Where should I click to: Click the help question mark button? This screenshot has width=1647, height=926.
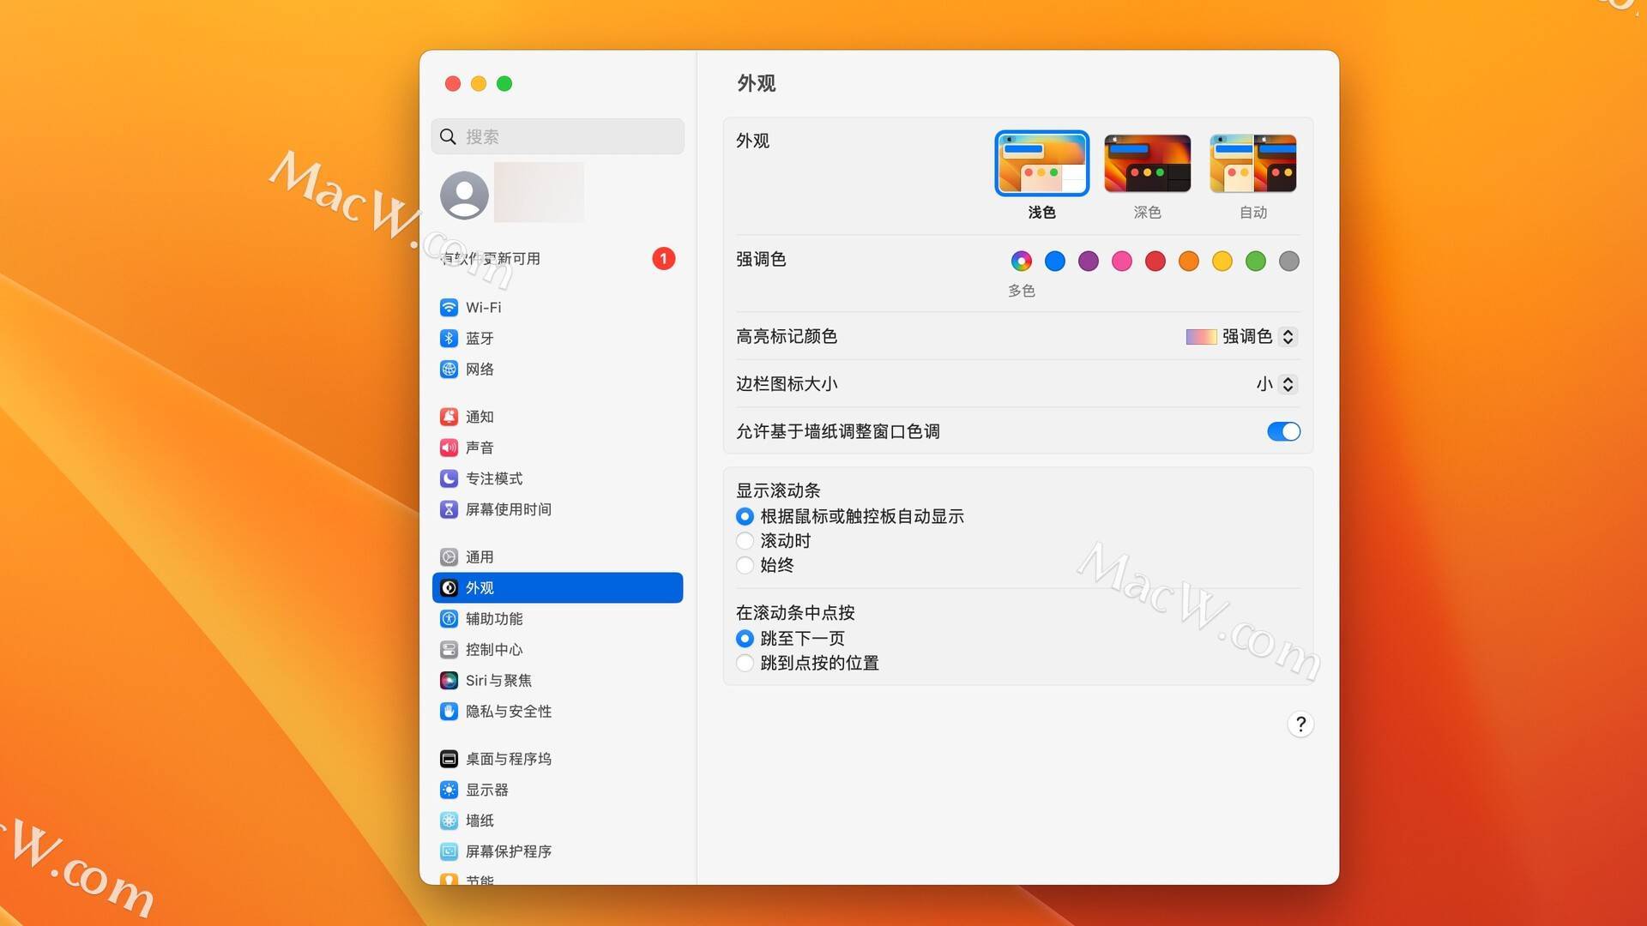click(x=1300, y=724)
